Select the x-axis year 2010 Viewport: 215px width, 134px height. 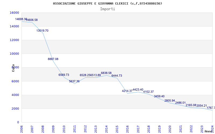tap(64, 129)
